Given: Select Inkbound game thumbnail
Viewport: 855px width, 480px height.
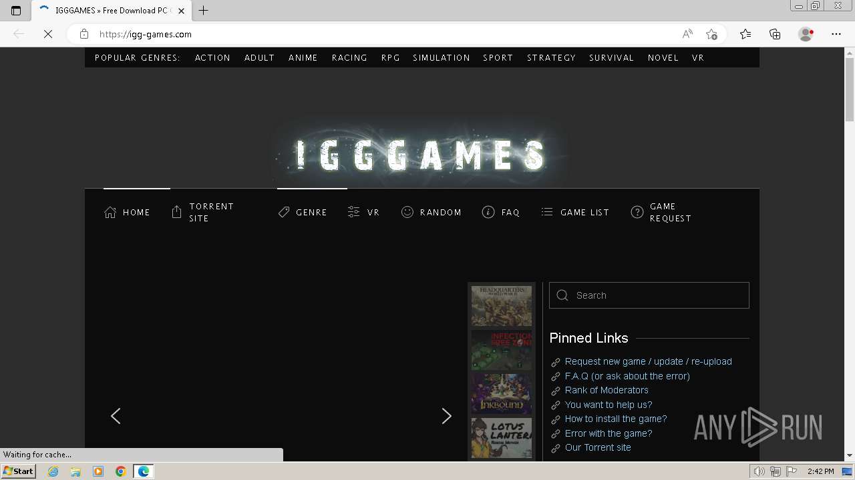Looking at the screenshot, I should point(502,394).
